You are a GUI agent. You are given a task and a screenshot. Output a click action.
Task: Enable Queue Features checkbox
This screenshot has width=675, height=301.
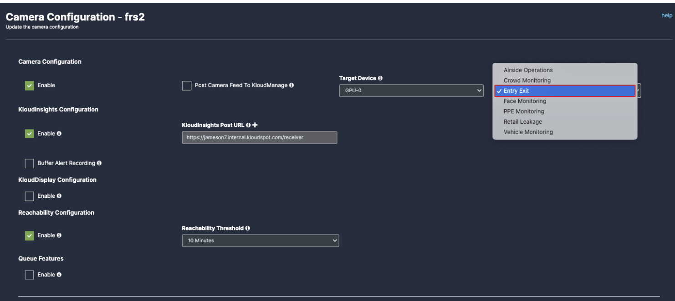pos(29,275)
